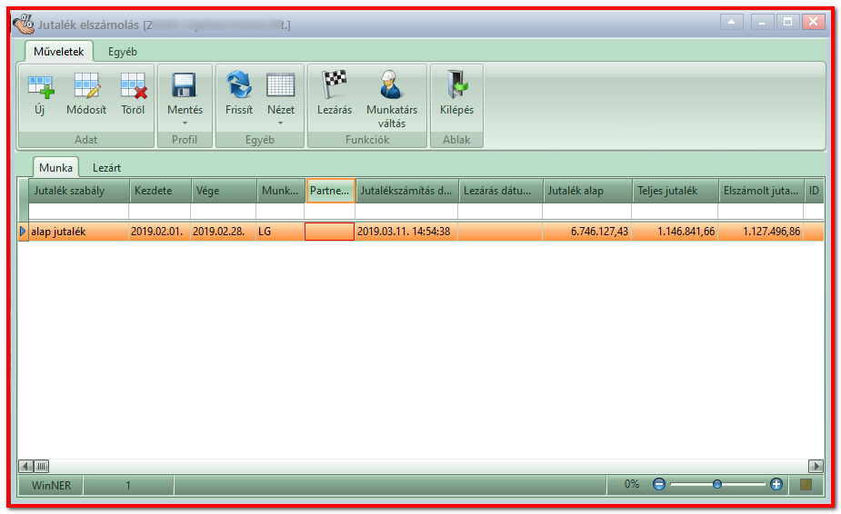Image resolution: width=841 pixels, height=514 pixels.
Task: Click the zoom in plus icon
Action: pos(776,485)
